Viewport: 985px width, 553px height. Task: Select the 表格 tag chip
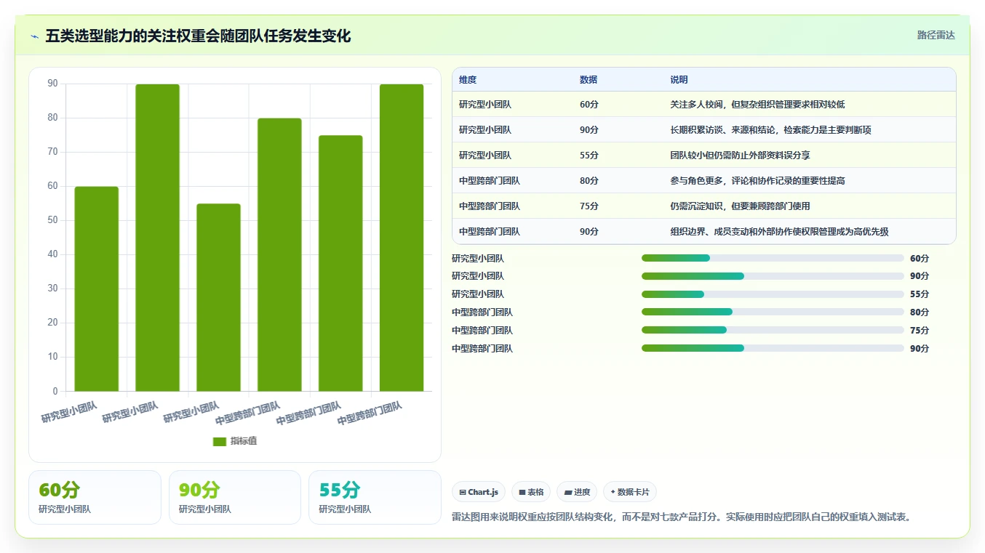(531, 492)
